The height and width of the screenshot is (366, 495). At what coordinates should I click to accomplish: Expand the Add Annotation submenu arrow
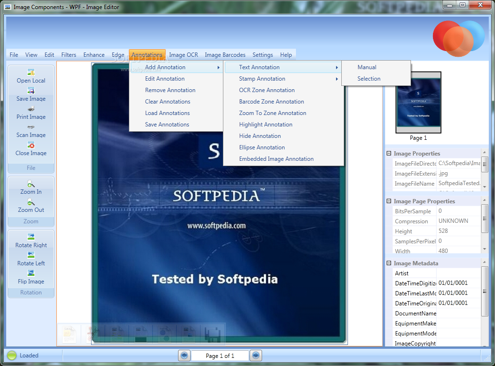coord(218,67)
